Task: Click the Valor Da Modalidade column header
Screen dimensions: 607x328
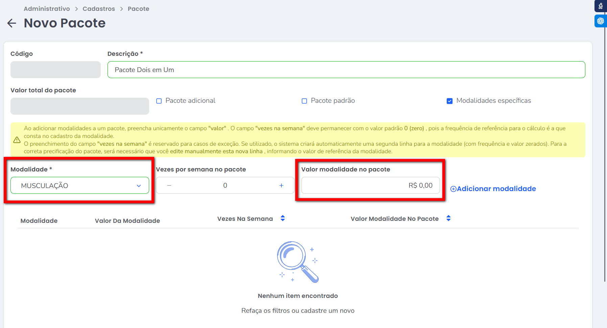Action: 127,221
